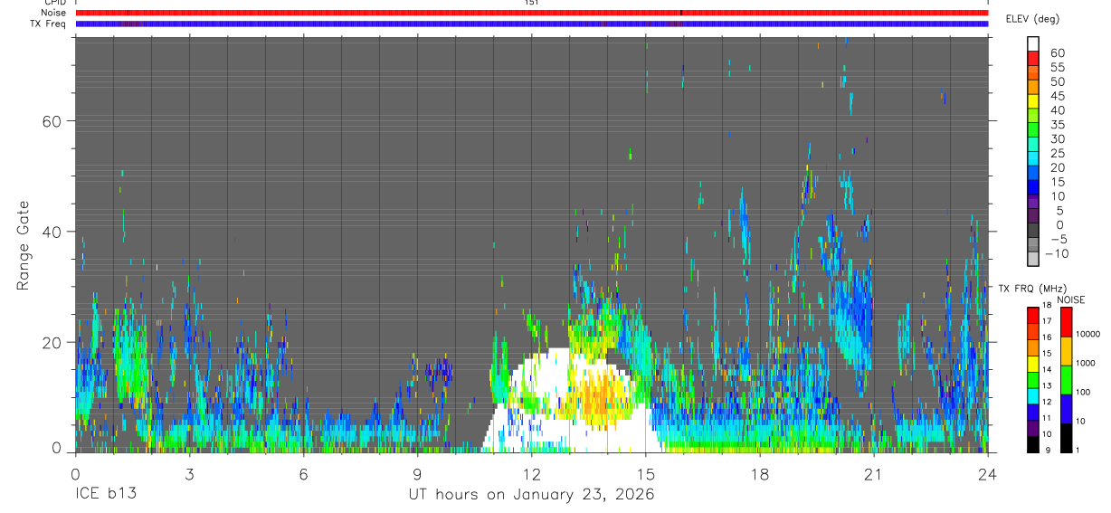1111x513 pixels.
Task: Click the light gray lowest segment of ELEV colorbar
Action: [x=1033, y=259]
